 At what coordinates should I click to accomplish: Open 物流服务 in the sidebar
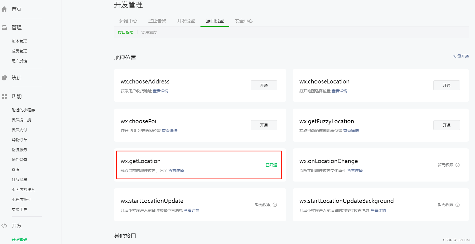19,150
